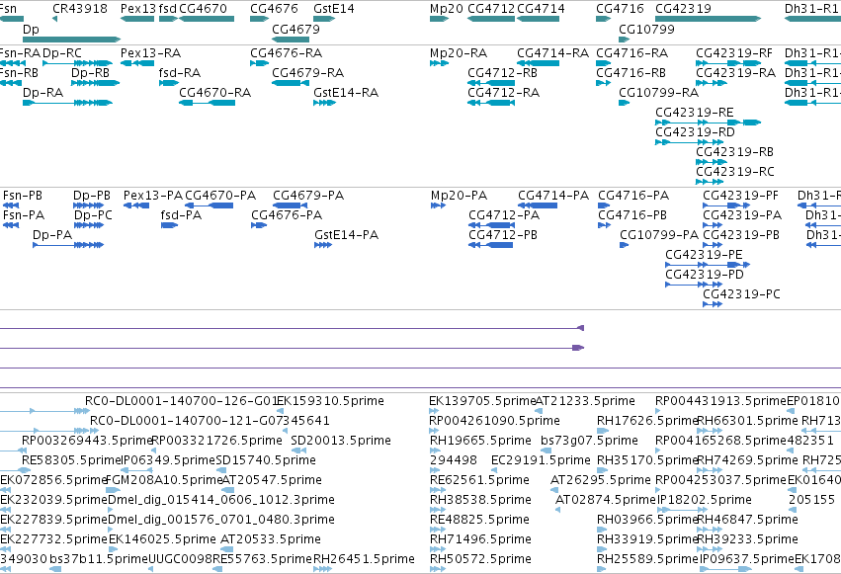Click transcript CG4716-RA
Screen dimensions: 841x574
(x=632, y=53)
